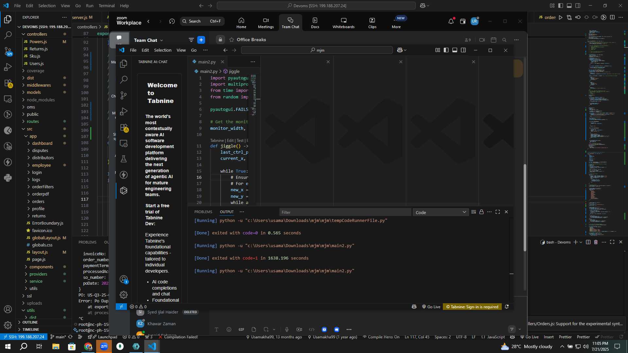Toggle the primary sidebar in the mjm window
The image size is (628, 353).
point(446,50)
